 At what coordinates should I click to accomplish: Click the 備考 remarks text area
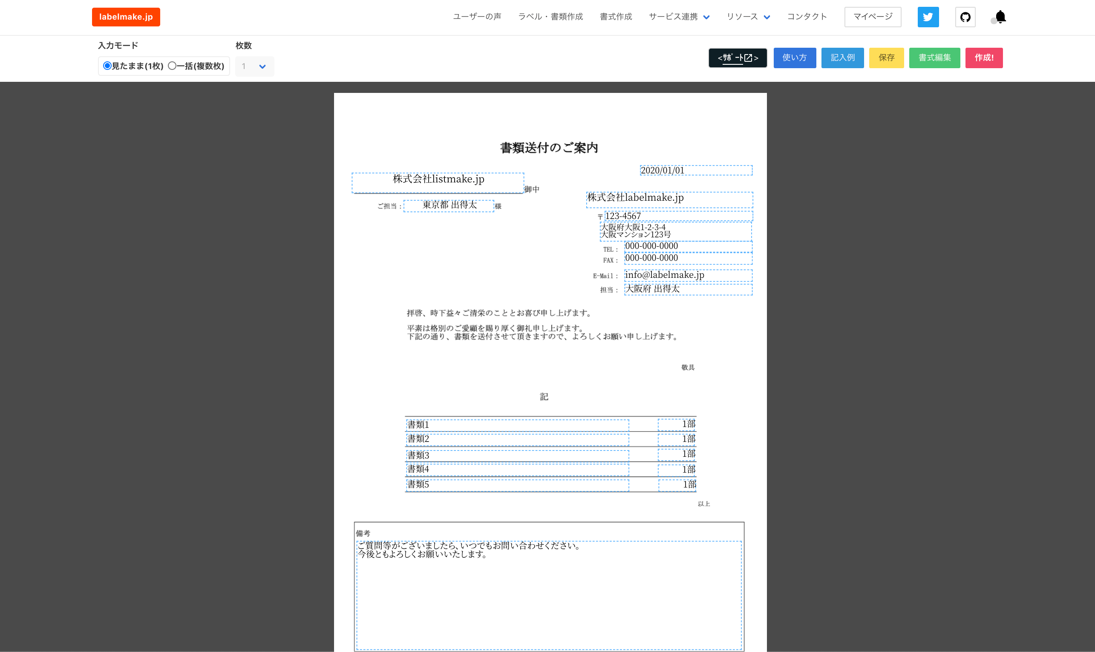point(549,595)
